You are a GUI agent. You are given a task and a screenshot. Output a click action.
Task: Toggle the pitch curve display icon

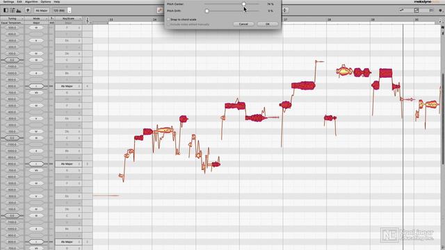416,10
